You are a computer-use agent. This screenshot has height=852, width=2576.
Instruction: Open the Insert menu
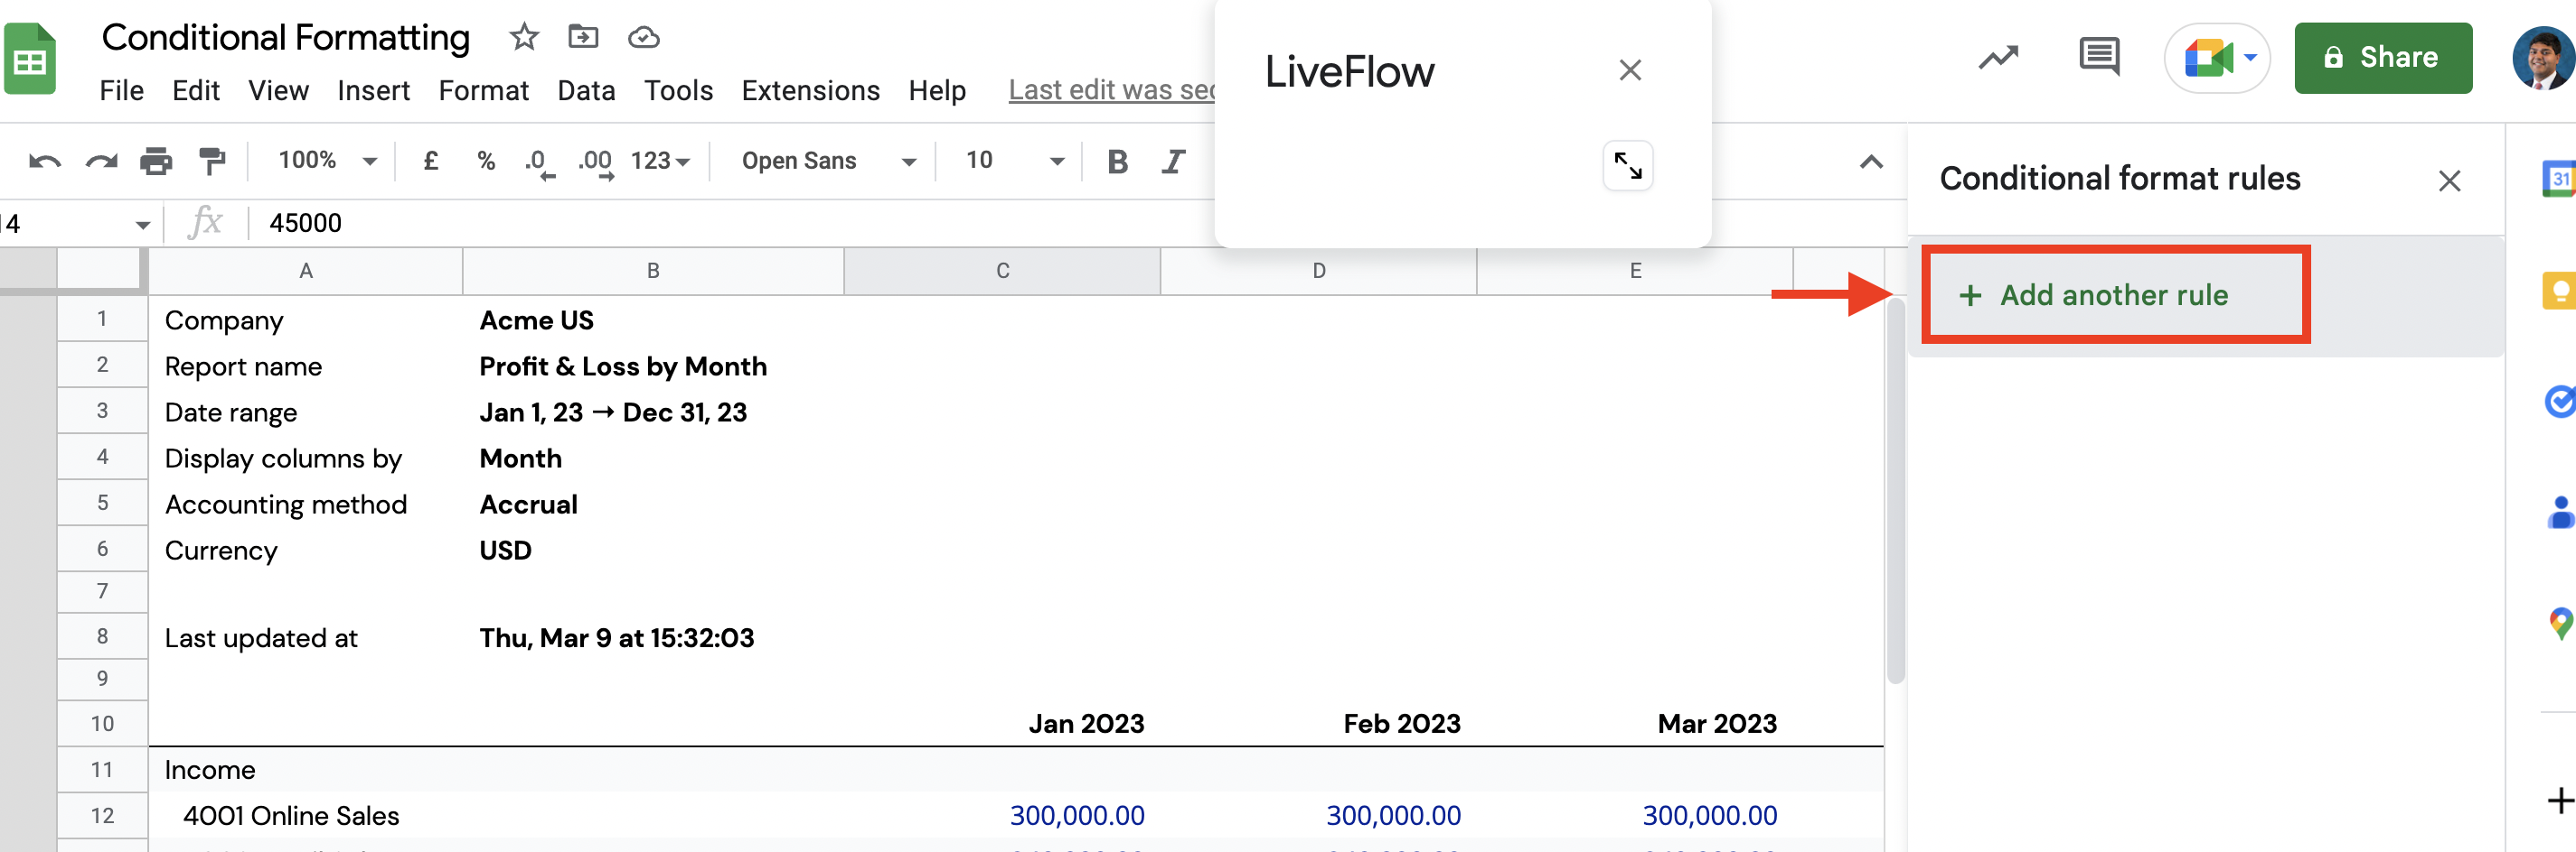(373, 91)
